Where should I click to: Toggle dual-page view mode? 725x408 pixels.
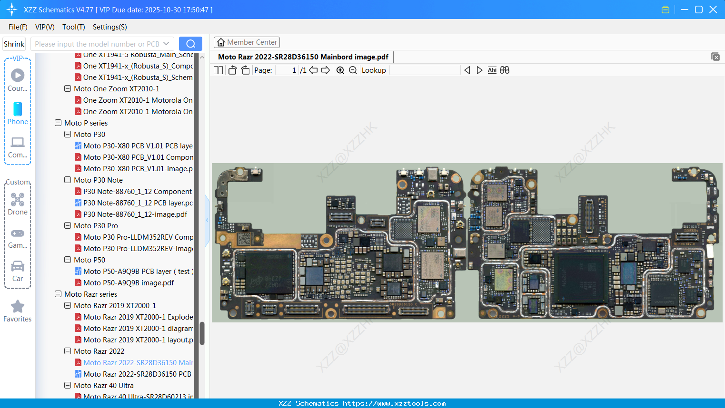218,70
